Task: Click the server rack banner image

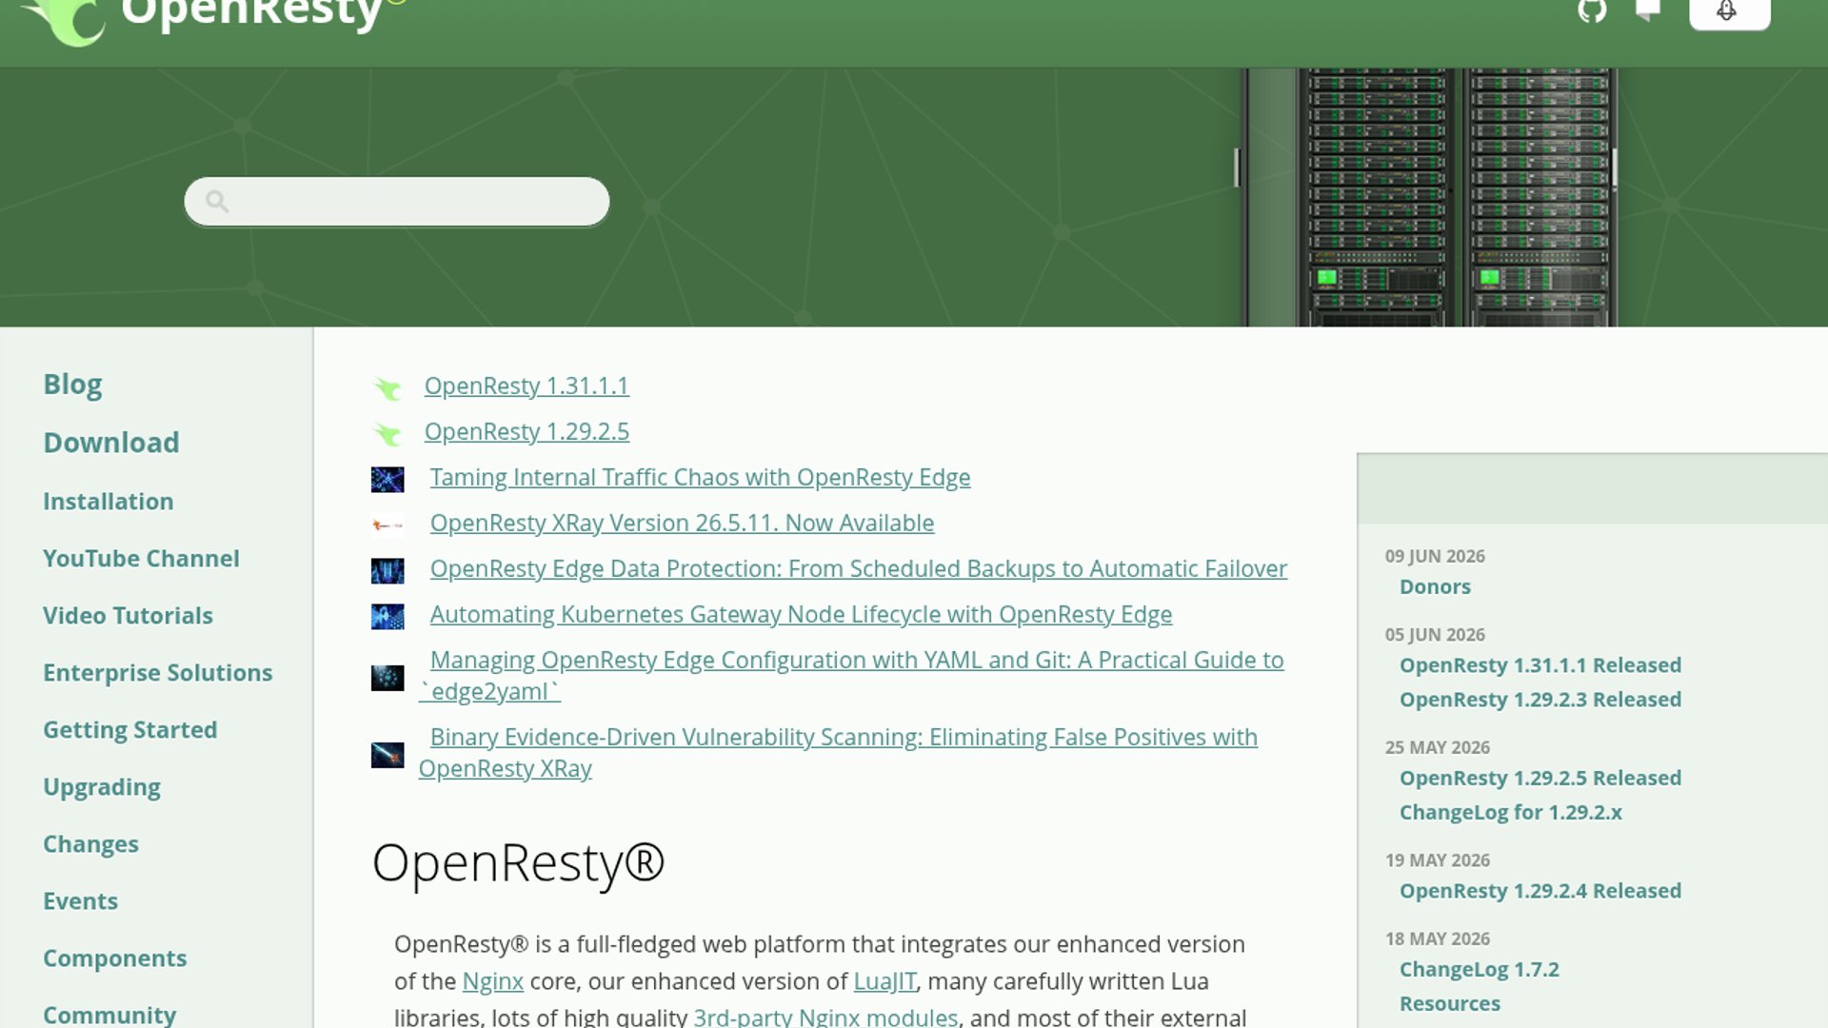Action: [1426, 197]
